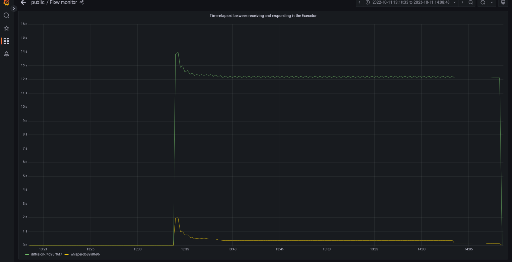Open the 'public' folder breadcrumb

pyautogui.click(x=38, y=3)
